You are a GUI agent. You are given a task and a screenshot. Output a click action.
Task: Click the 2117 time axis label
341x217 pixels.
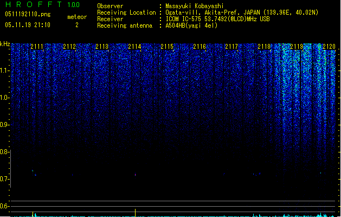point(231,46)
